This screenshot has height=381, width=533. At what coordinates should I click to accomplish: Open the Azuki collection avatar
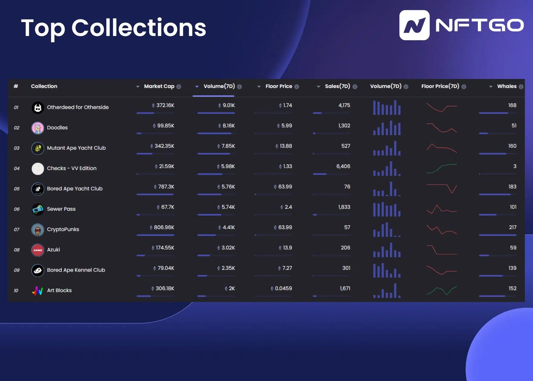point(38,250)
